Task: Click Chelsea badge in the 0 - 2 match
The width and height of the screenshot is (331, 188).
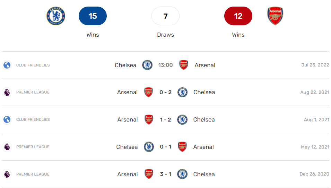Action: click(182, 92)
